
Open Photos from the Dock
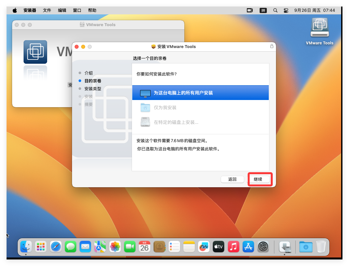click(x=115, y=247)
